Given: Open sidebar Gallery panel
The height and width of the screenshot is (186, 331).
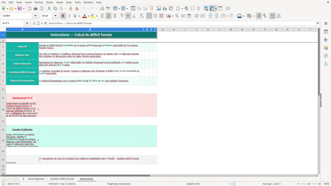Looking at the screenshot, I should (326, 48).
